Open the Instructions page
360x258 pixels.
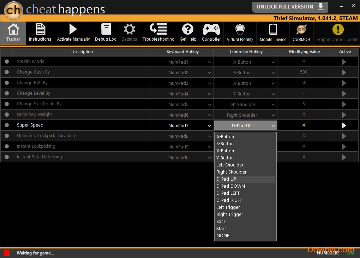40,33
